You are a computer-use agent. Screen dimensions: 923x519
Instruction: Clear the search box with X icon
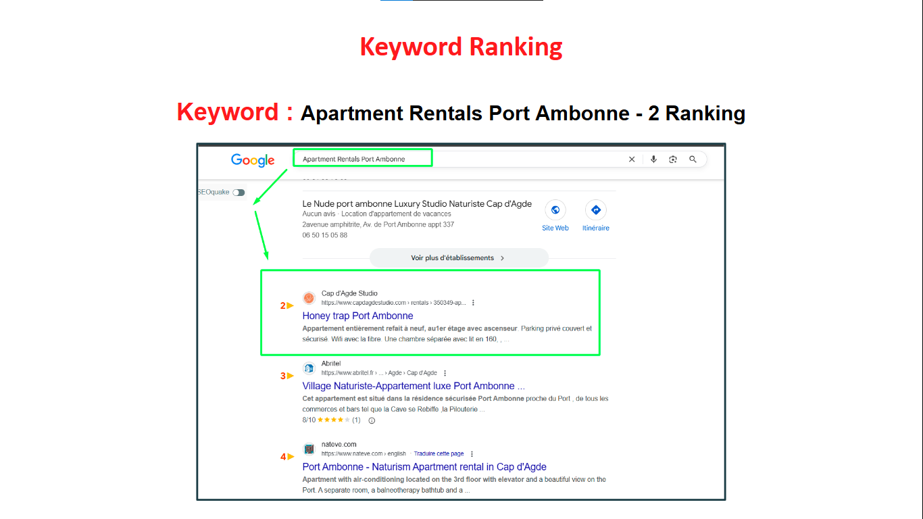pyautogui.click(x=632, y=159)
